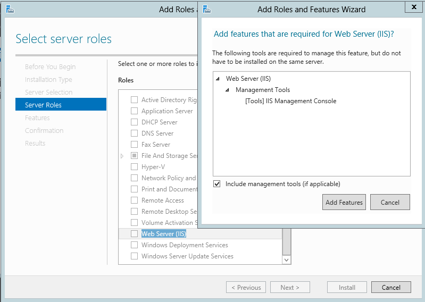This screenshot has width=425, height=302.
Task: Open the Server Roles wizard step
Action: pos(61,105)
